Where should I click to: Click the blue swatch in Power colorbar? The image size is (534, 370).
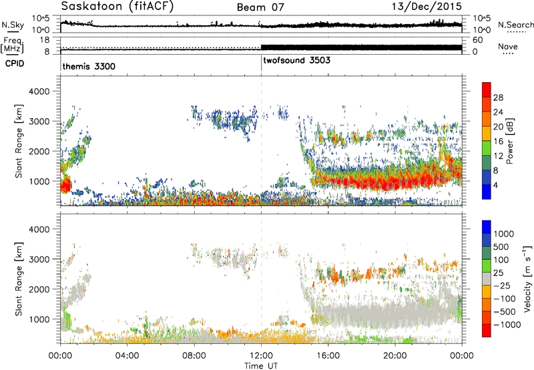coord(487,192)
